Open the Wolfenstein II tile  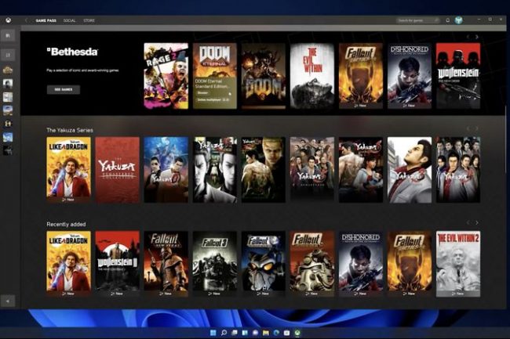pyautogui.click(x=118, y=264)
